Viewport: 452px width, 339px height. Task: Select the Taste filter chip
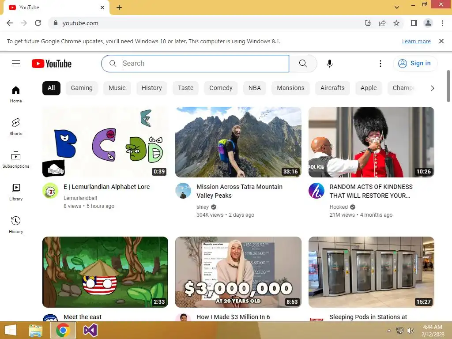point(186,88)
